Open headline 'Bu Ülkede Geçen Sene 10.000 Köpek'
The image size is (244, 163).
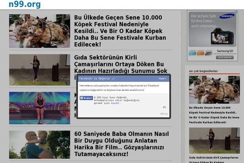[x=120, y=31]
